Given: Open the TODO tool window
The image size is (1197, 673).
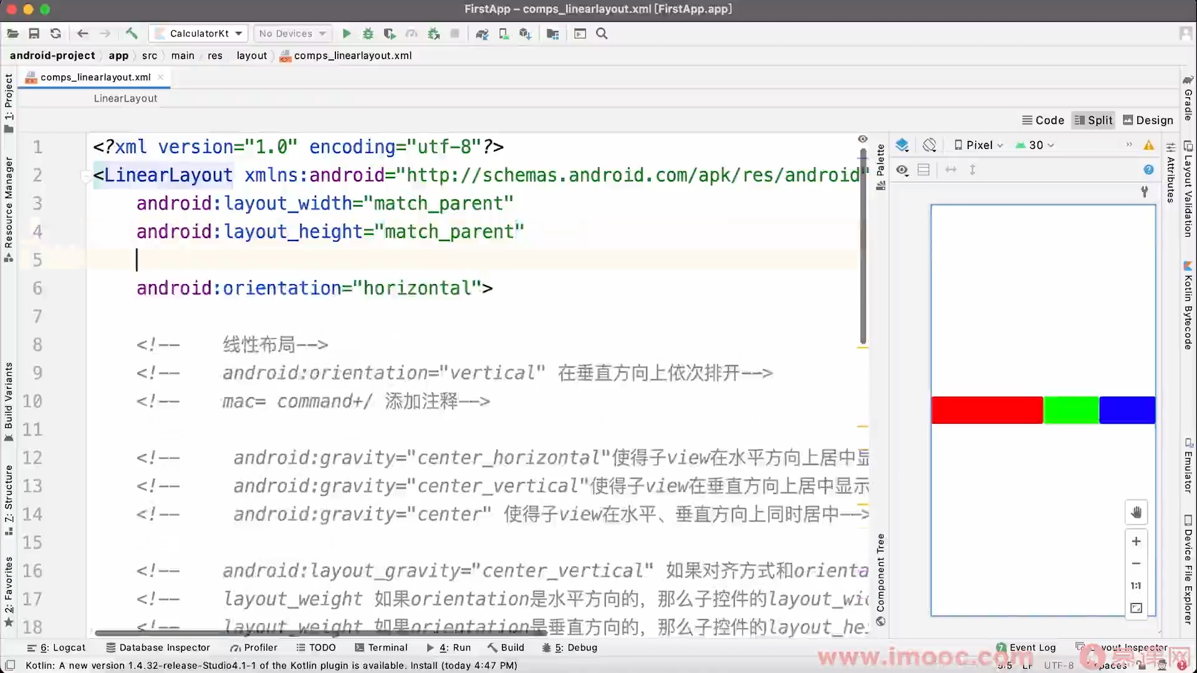Looking at the screenshot, I should [x=315, y=647].
